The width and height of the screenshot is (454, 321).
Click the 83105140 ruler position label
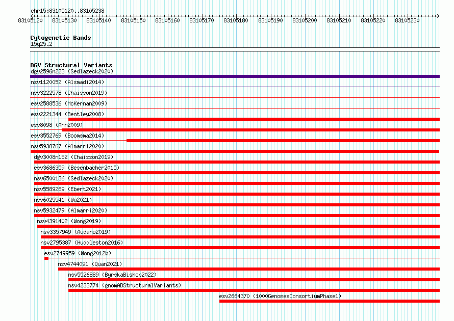(x=98, y=20)
